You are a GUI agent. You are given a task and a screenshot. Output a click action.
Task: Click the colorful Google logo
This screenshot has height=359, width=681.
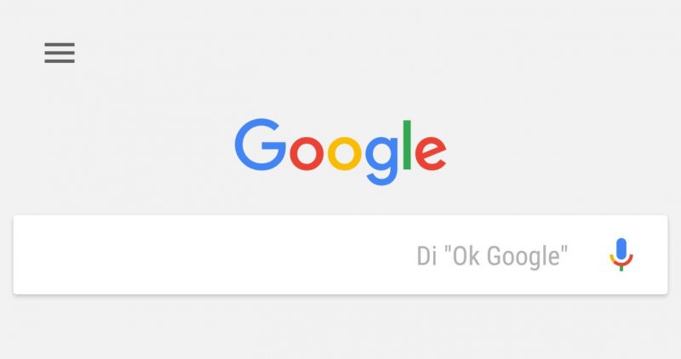click(x=340, y=151)
